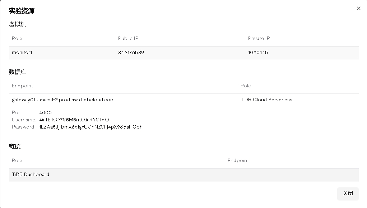Click the 链接 section heading

pos(15,146)
